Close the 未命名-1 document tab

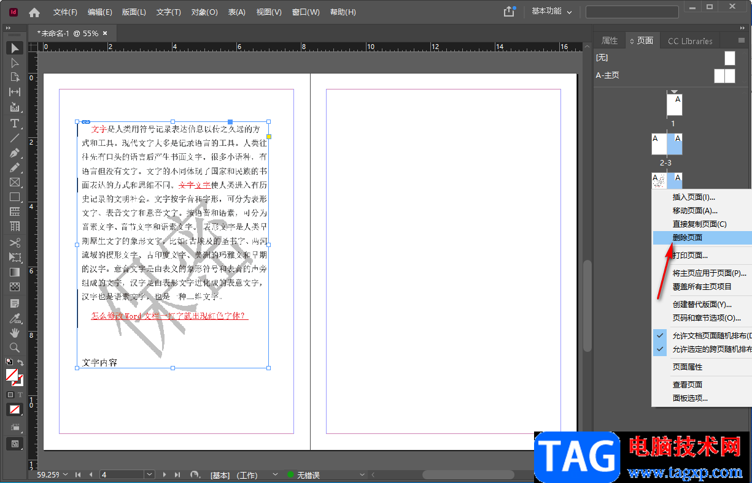coord(105,33)
